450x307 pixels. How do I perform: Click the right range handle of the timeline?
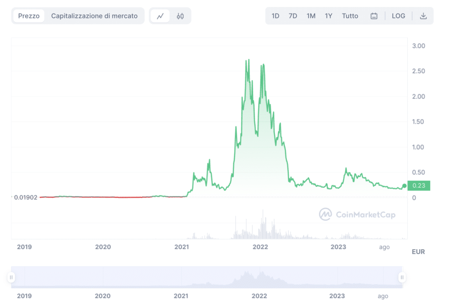tap(402, 277)
